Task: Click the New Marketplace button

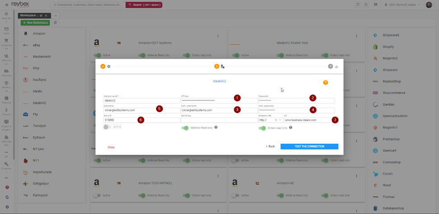Action: [x=35, y=23]
